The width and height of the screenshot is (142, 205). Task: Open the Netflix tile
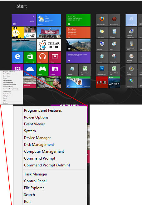[x=102, y=82]
